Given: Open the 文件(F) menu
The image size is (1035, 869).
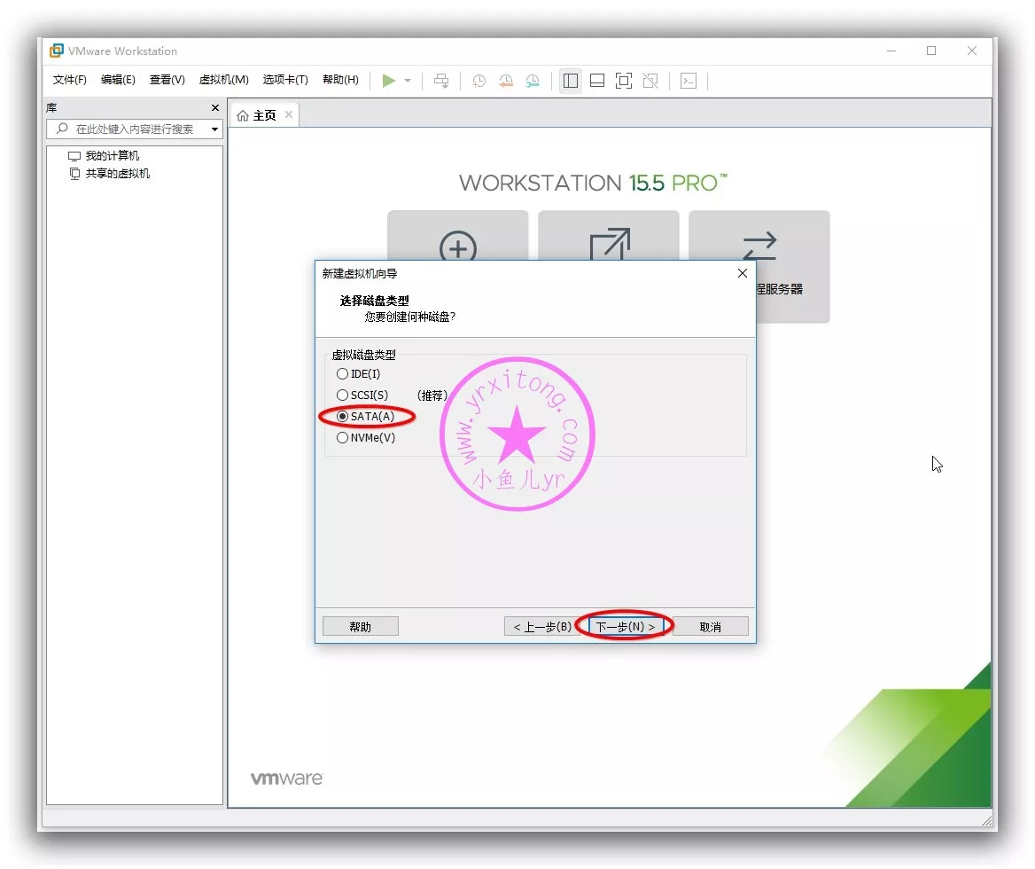Looking at the screenshot, I should [x=70, y=80].
